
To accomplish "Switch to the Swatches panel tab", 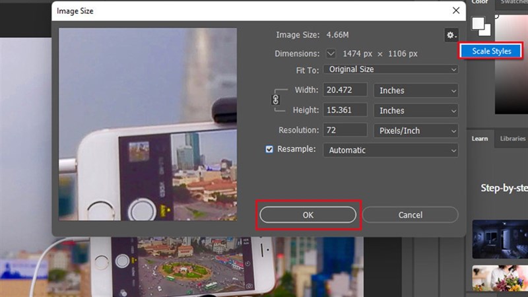I will [x=513, y=3].
